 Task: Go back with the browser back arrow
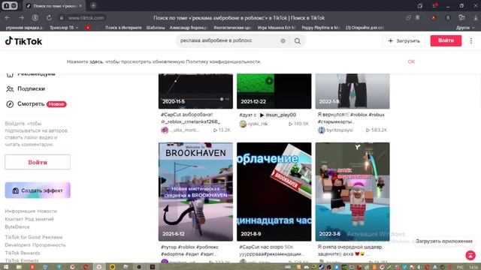8,18
